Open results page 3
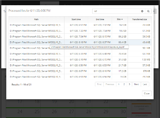This screenshot has height=118, width=160. click(129, 84)
